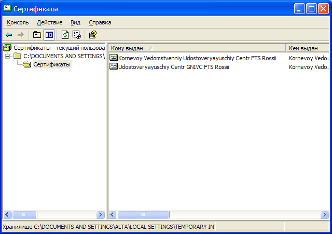Click right scroll arrow of the list pane
Image resolution: width=332 pixels, height=234 pixels.
coord(325,214)
